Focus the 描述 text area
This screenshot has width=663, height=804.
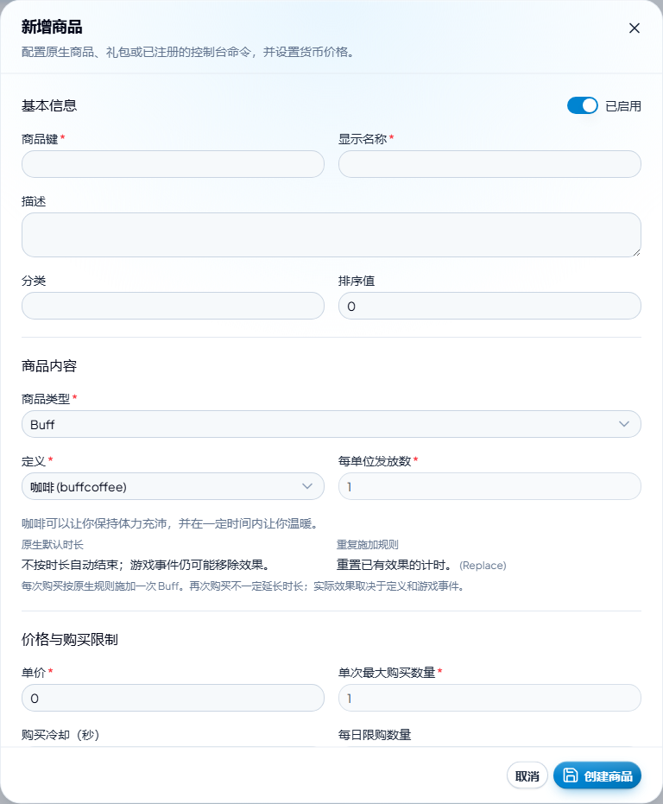click(331, 235)
